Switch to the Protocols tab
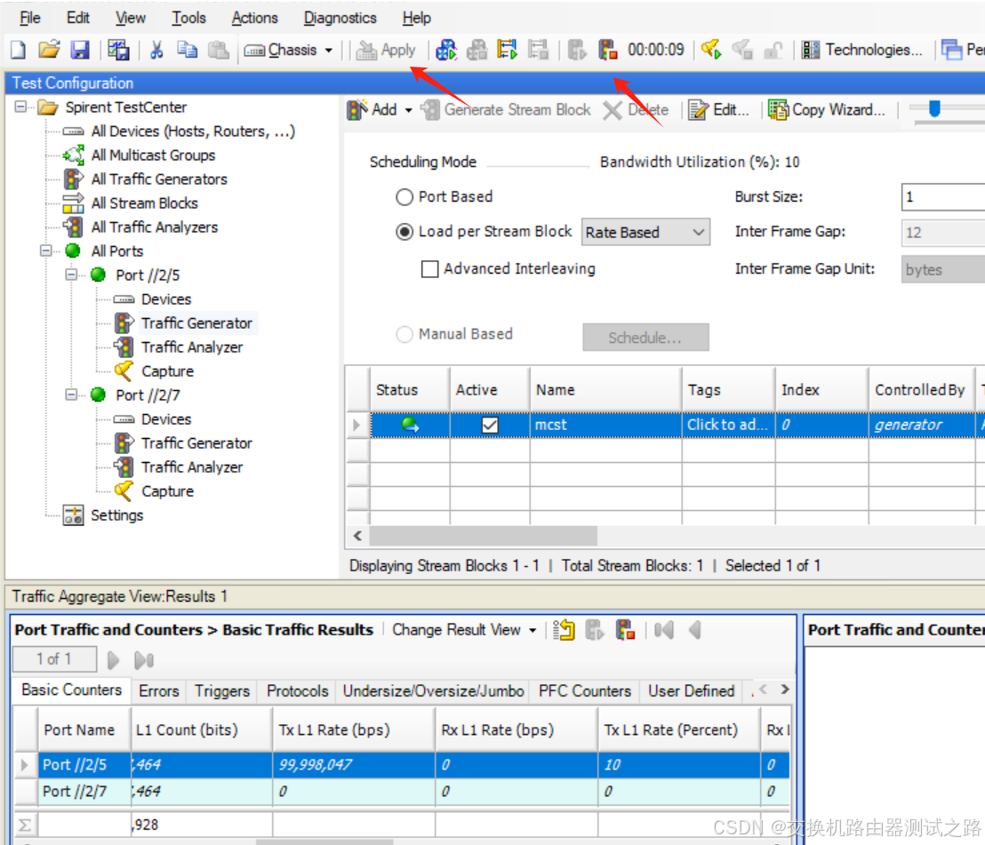Viewport: 985px width, 845px height. (297, 691)
